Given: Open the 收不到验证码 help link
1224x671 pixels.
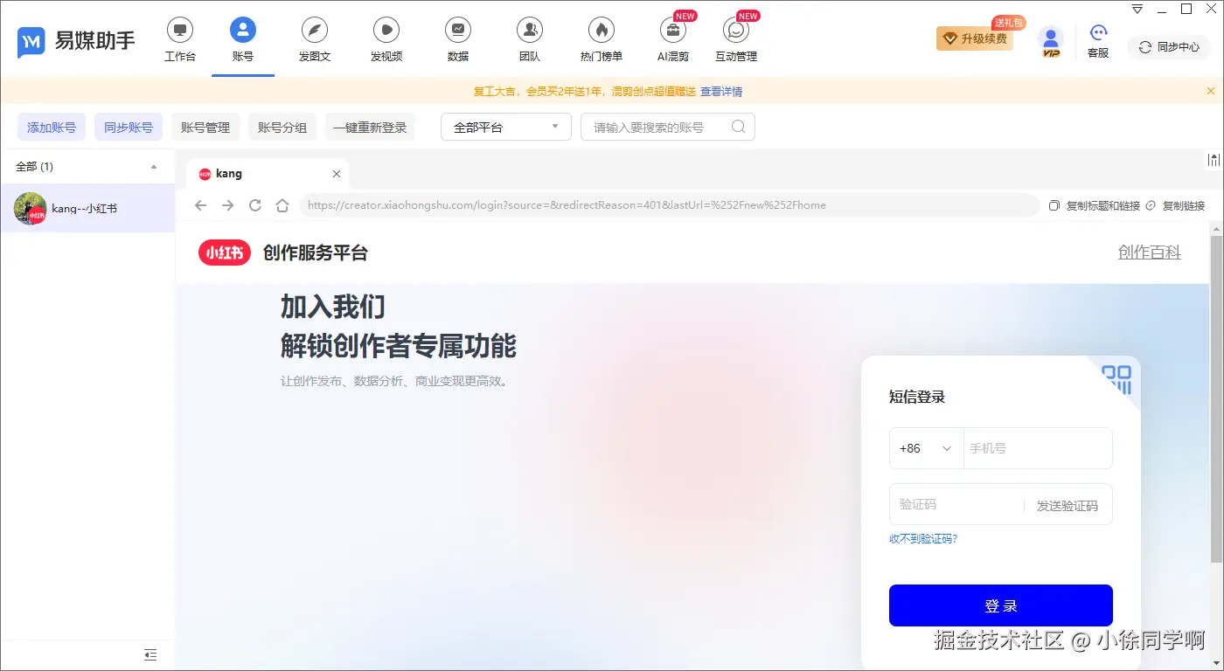Looking at the screenshot, I should coord(924,539).
